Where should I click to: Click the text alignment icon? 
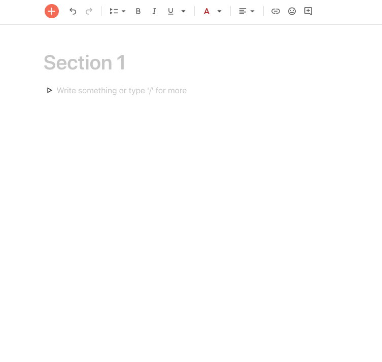242,11
